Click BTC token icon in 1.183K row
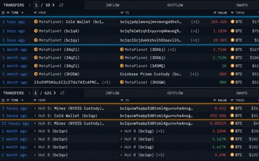The width and height of the screenshot is (259, 161). (x=232, y=31)
